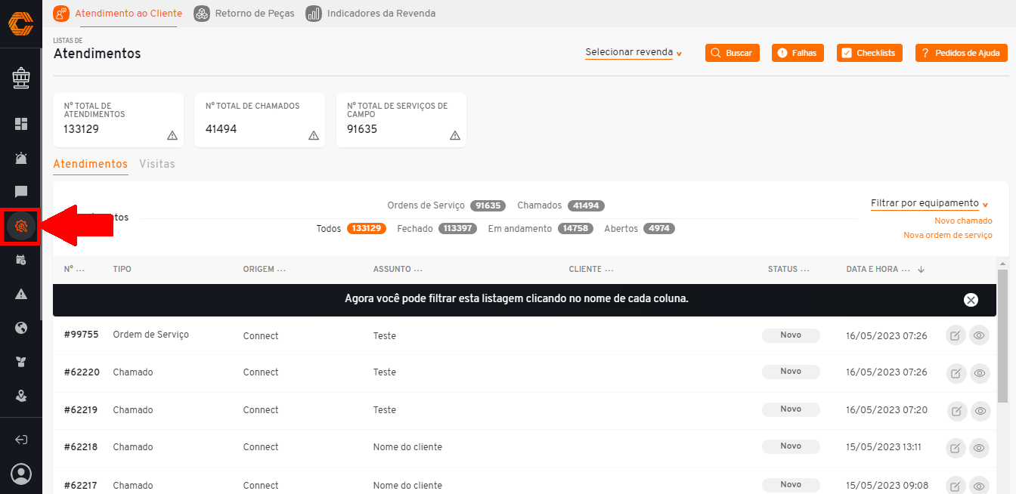Filter list by Chamados 41494
The image size is (1016, 494).
[x=561, y=205]
